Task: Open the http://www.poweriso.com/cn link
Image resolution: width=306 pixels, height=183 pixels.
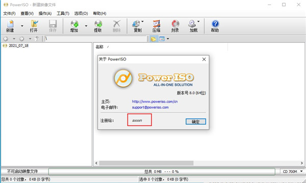Action: (155, 102)
